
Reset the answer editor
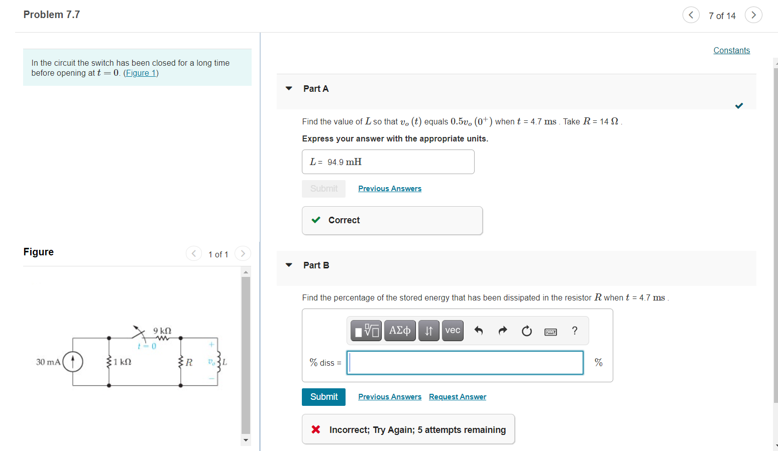point(527,331)
